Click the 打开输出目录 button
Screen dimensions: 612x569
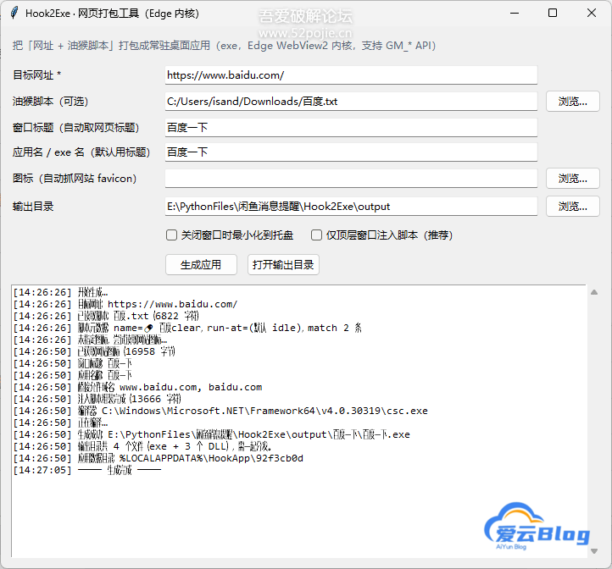(x=283, y=265)
